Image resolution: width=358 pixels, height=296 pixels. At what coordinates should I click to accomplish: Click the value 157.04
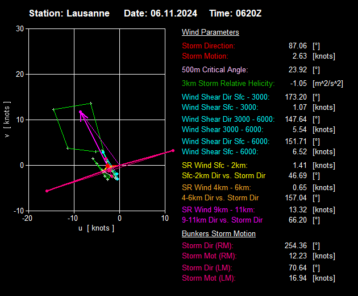pyautogui.click(x=296, y=198)
